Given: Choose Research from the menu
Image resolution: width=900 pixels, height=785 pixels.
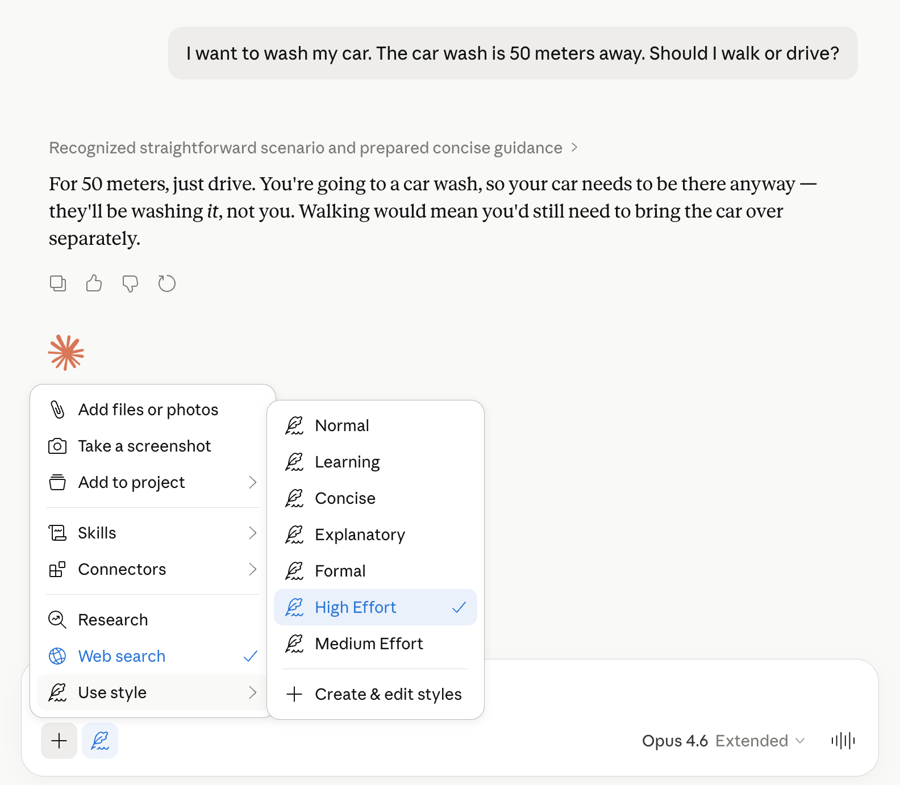Looking at the screenshot, I should [113, 620].
